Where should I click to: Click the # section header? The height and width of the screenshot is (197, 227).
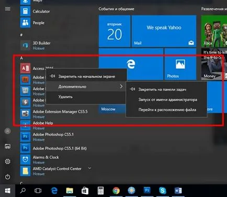click(21, 35)
